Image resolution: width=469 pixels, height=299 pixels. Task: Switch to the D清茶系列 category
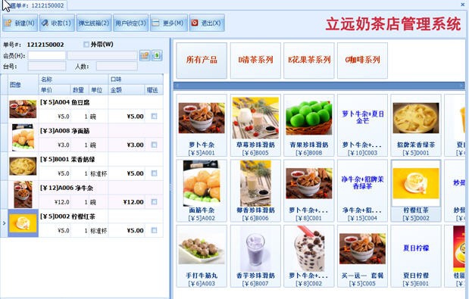[x=255, y=61]
